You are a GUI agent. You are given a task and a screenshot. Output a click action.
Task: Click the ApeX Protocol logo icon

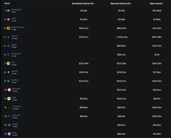(x=8, y=28)
